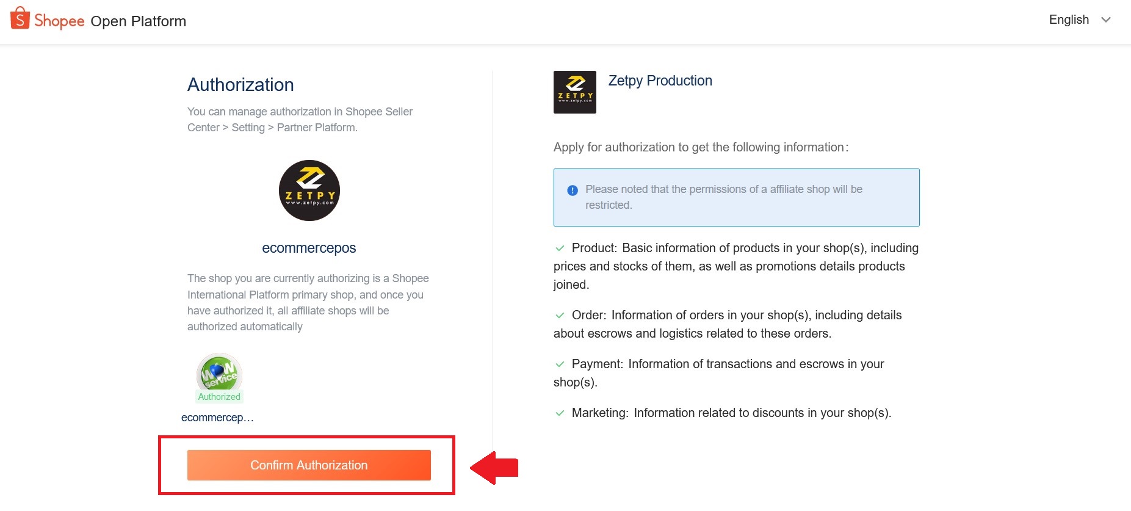Click the Open Platform header text
Screen dimensions: 1131x511
pos(138,21)
